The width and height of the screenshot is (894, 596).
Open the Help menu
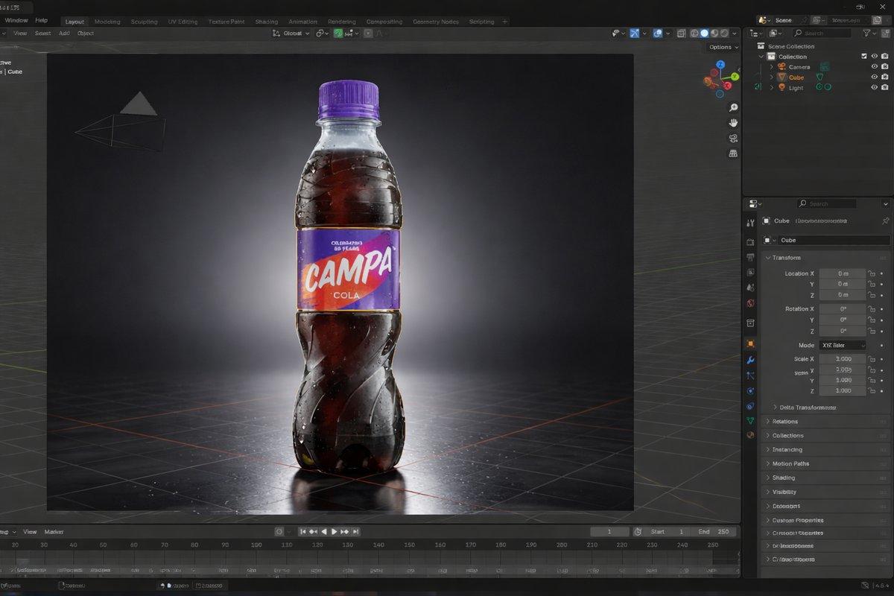tap(41, 20)
